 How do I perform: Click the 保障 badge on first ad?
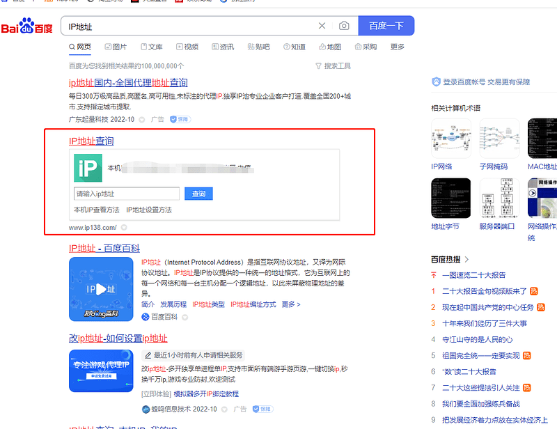click(x=180, y=119)
